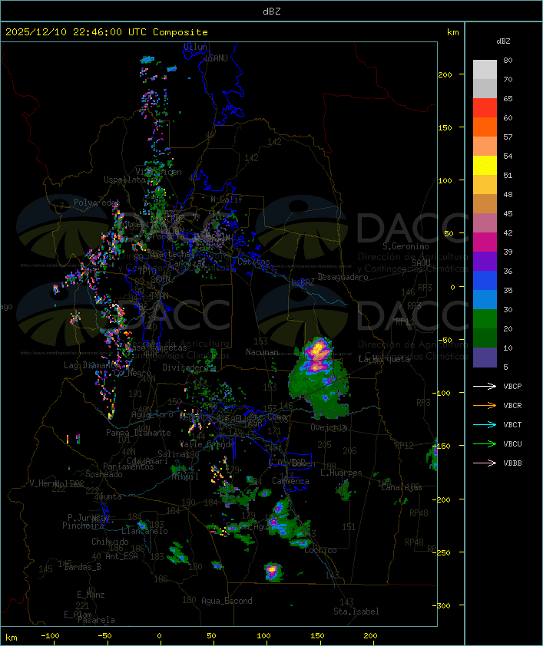The image size is (543, 646).
Task: Click the 'Desaguadero' map label
Action: click(x=343, y=277)
